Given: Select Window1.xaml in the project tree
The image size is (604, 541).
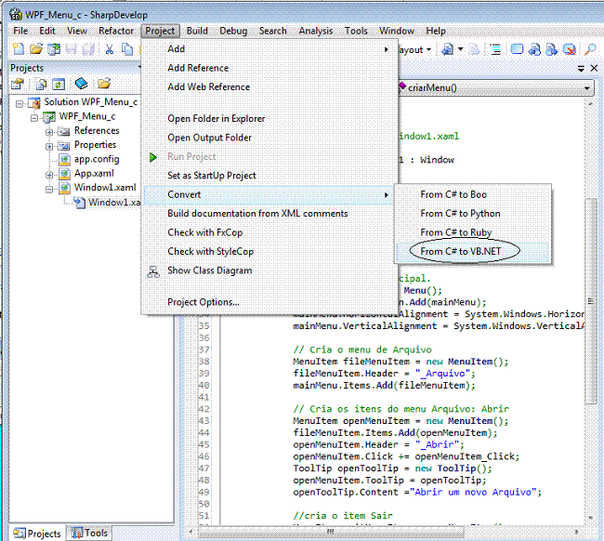Looking at the screenshot, I should coord(105,188).
